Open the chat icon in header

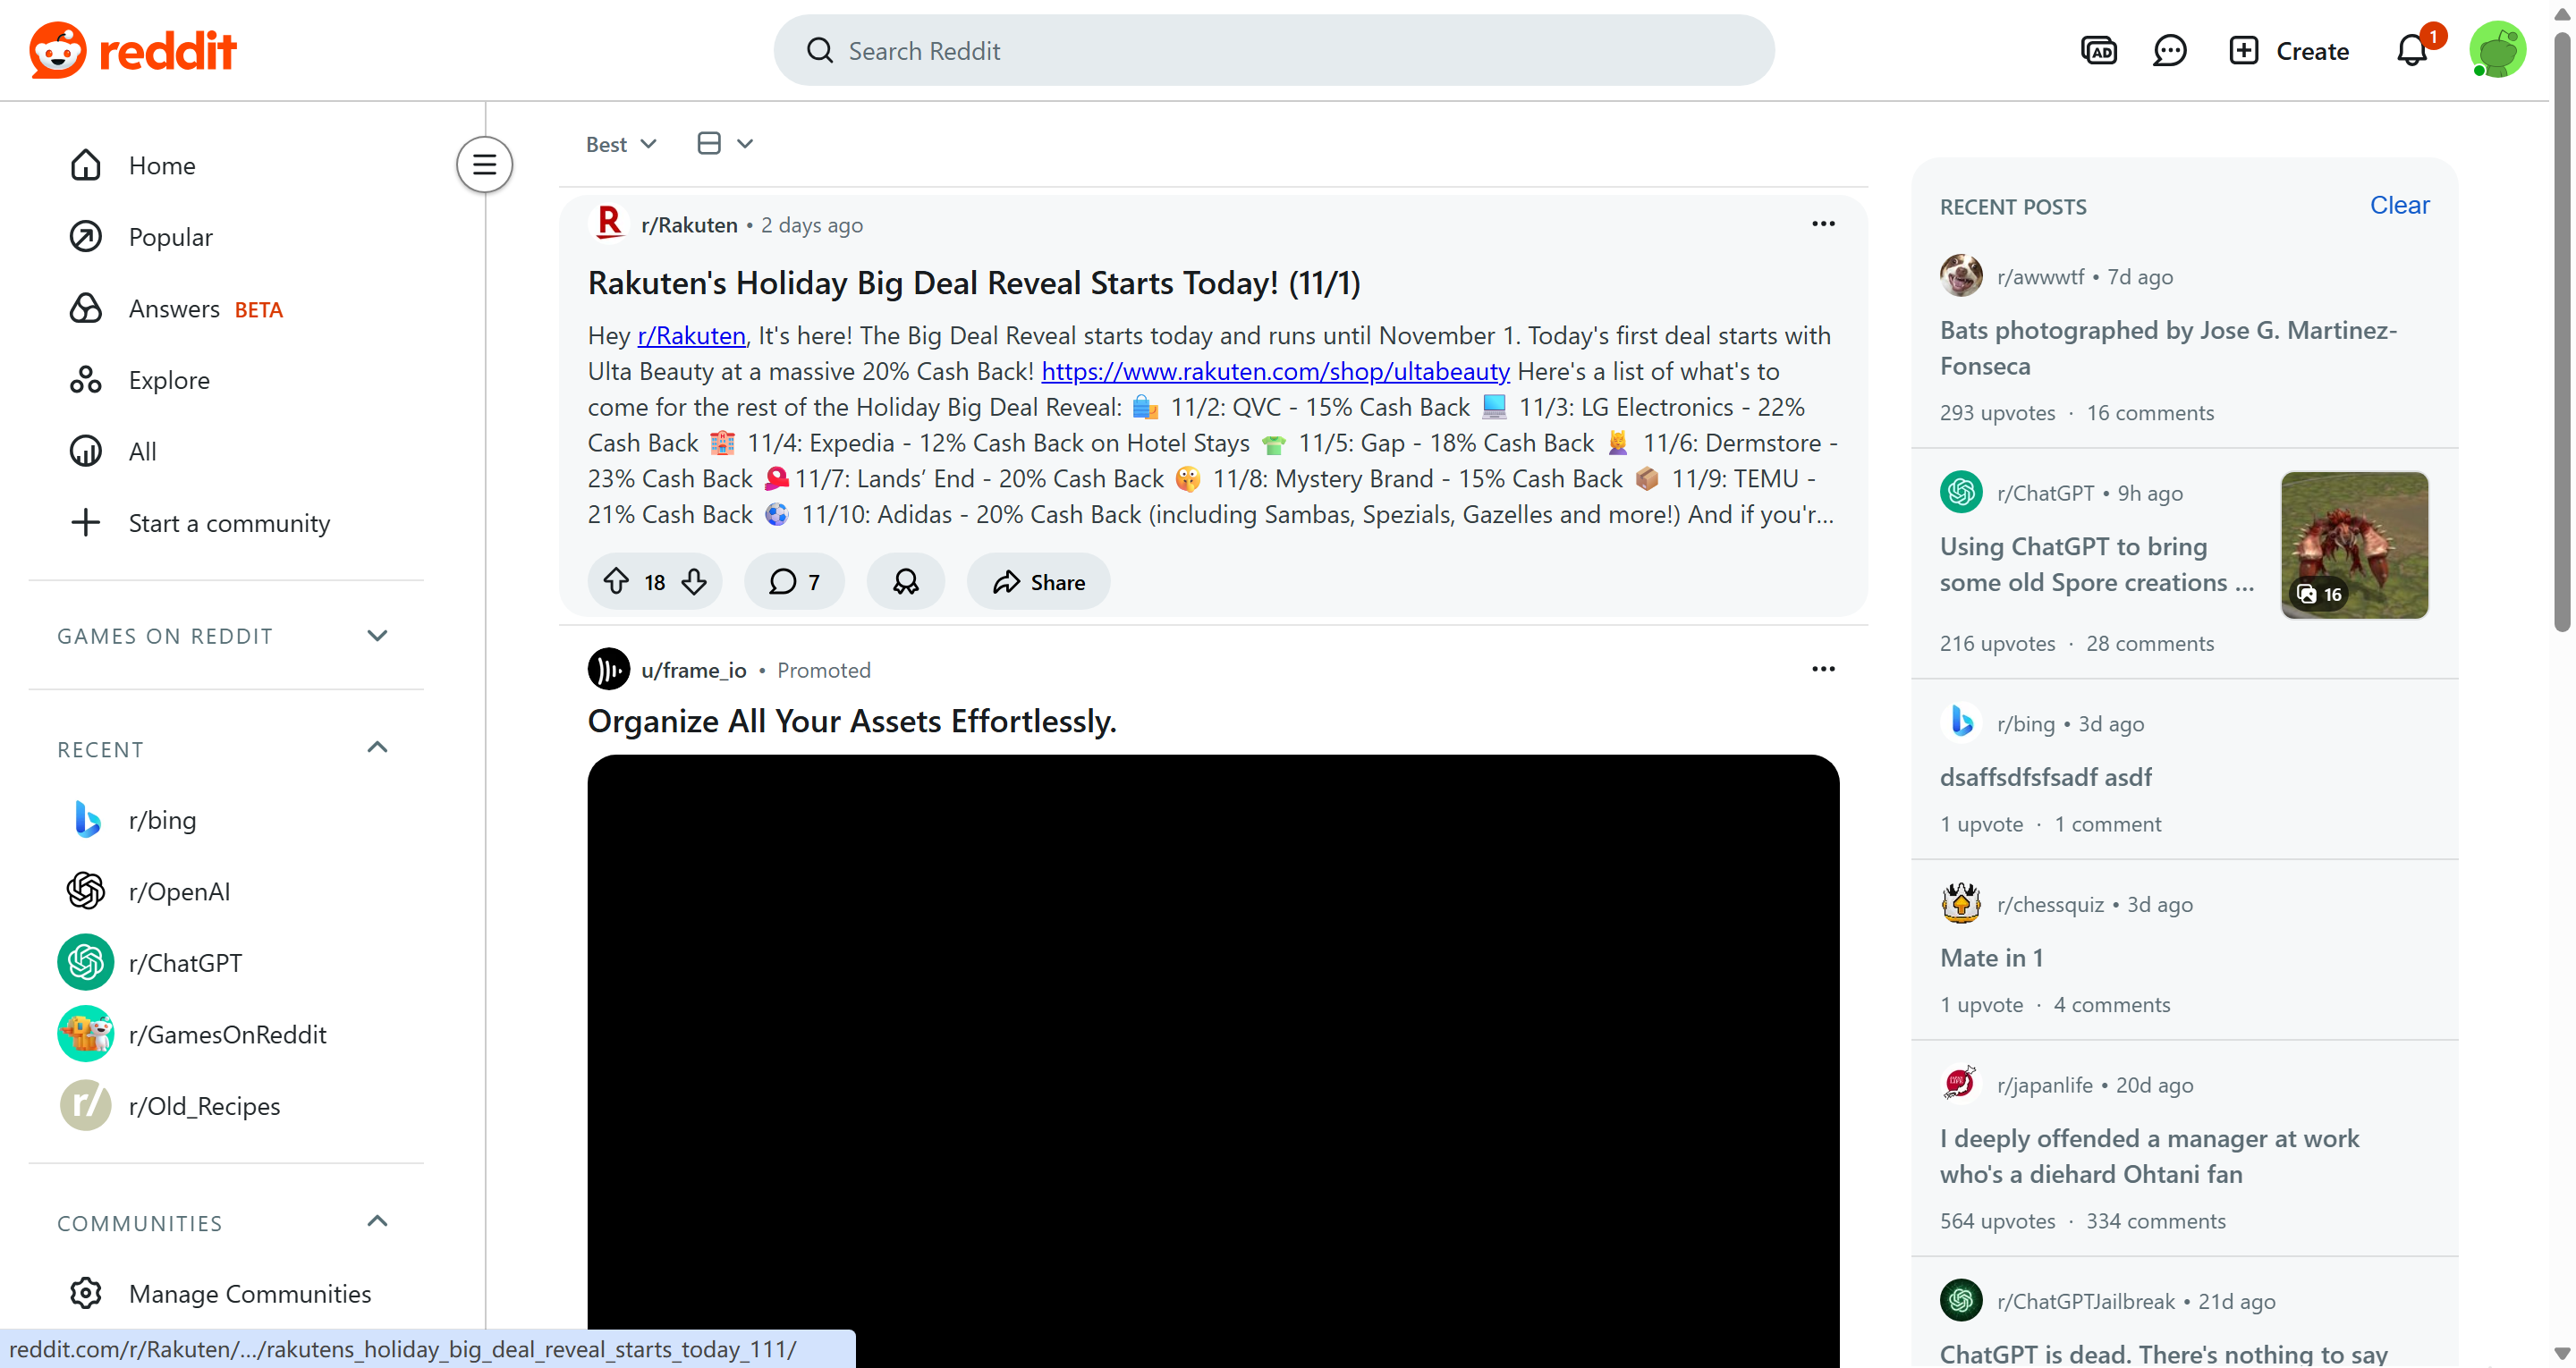coord(2169,50)
